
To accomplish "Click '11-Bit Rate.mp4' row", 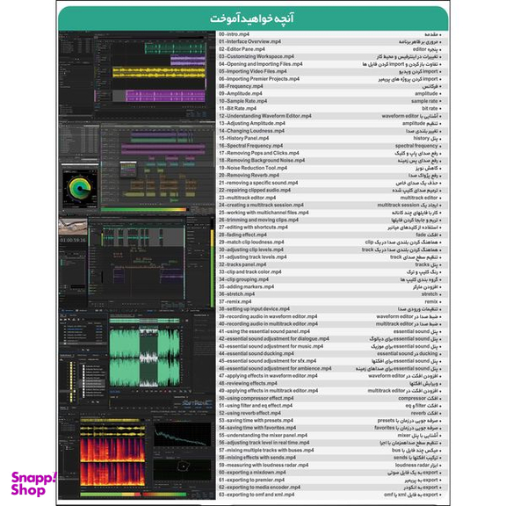I will (x=332, y=108).
